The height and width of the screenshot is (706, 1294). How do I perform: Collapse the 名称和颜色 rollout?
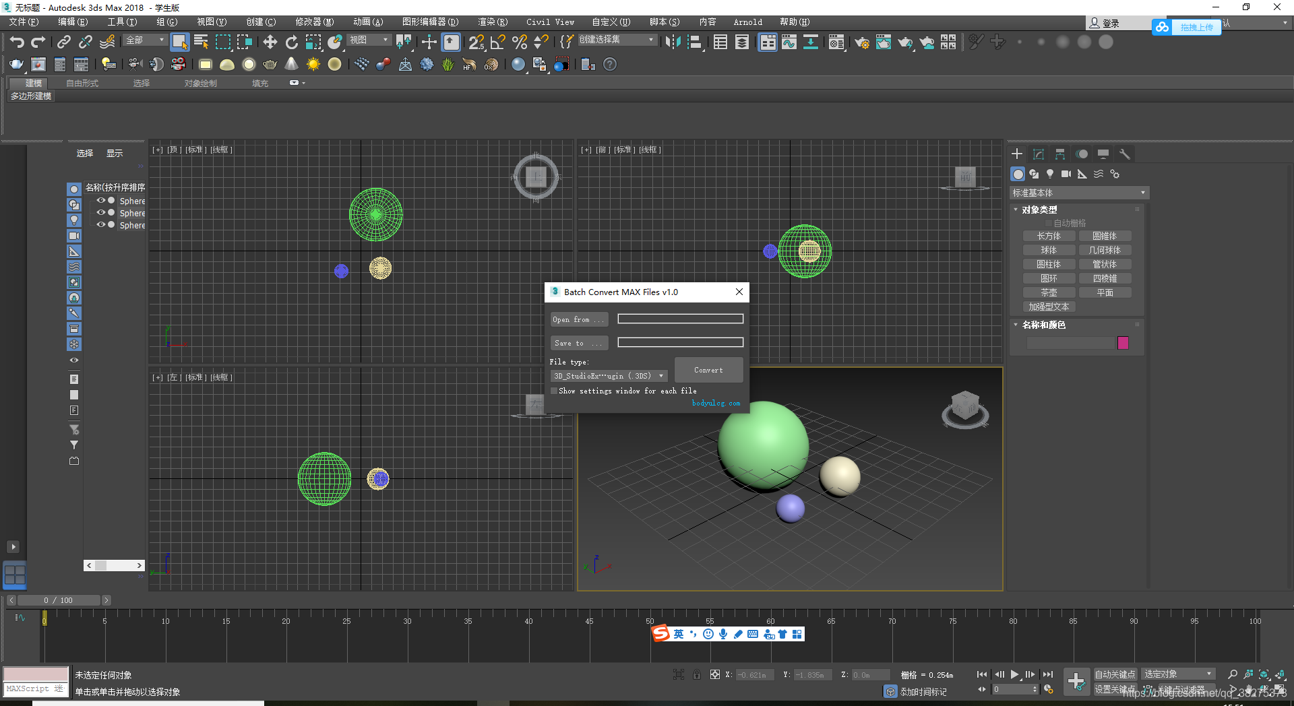(1016, 325)
